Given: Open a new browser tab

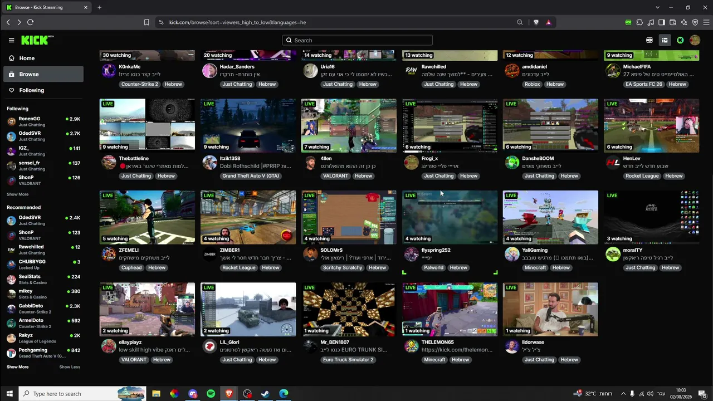Looking at the screenshot, I should tap(99, 7).
